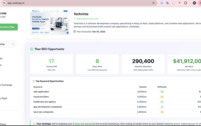Click the Mar 05, 2026 date

point(99,32)
